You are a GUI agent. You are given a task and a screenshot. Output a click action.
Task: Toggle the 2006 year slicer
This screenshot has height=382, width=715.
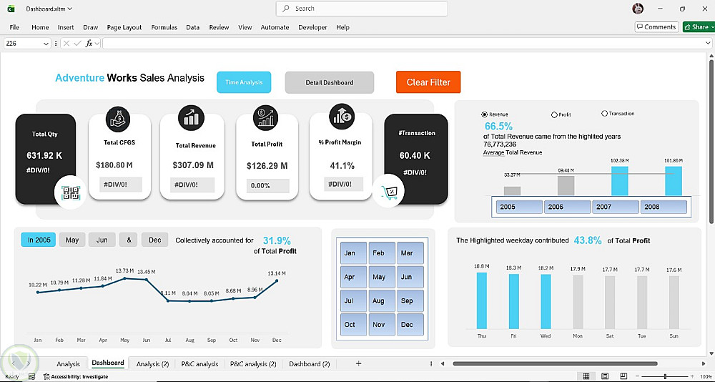567,207
